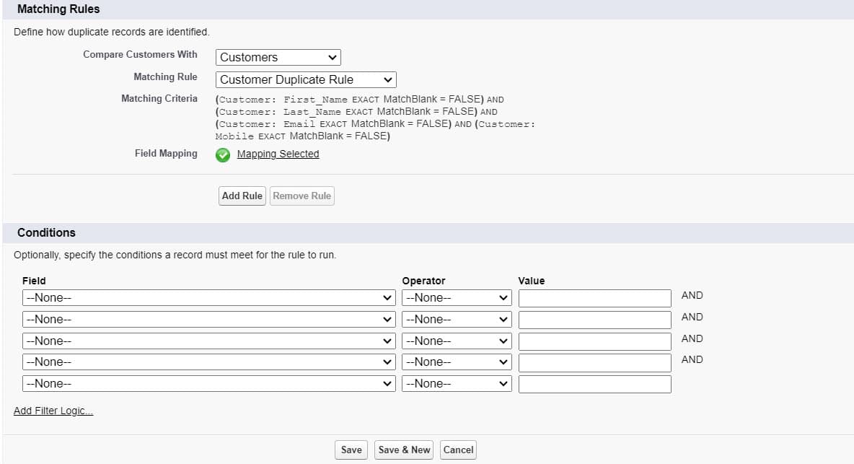The width and height of the screenshot is (854, 464).
Task: Open the Mapping Selected link
Action: [278, 154]
